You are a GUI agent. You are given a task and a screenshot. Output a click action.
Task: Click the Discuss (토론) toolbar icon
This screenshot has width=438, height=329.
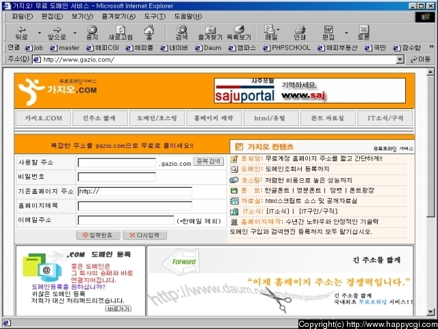click(x=363, y=33)
